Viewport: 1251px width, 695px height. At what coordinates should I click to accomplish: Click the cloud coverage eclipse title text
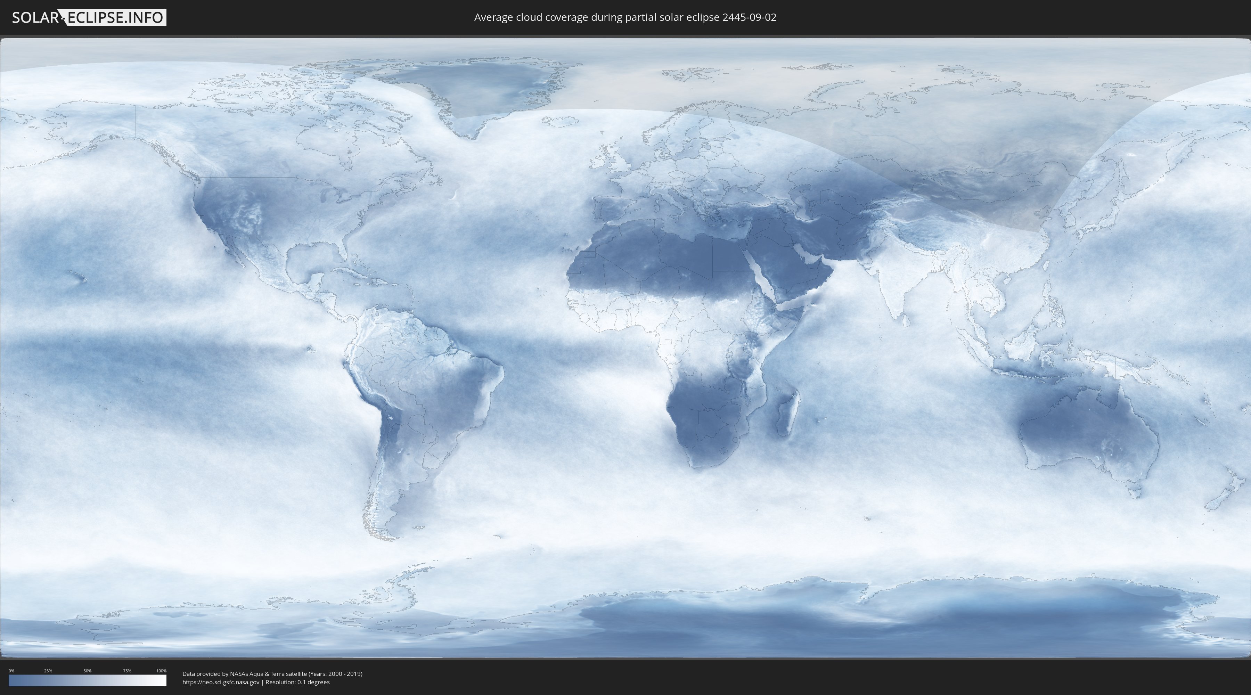625,17
